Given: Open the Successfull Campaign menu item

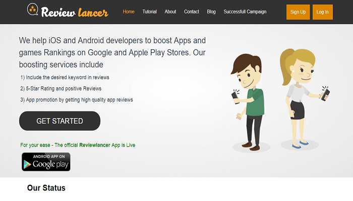Looking at the screenshot, I should (x=245, y=12).
